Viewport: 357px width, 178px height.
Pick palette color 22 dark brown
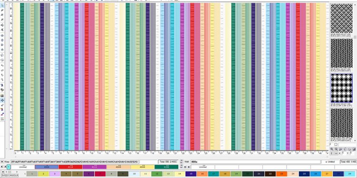pos(270,174)
